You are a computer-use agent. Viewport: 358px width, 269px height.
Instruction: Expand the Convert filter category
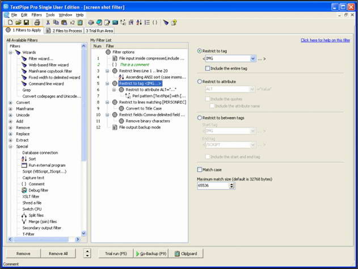(x=11, y=103)
